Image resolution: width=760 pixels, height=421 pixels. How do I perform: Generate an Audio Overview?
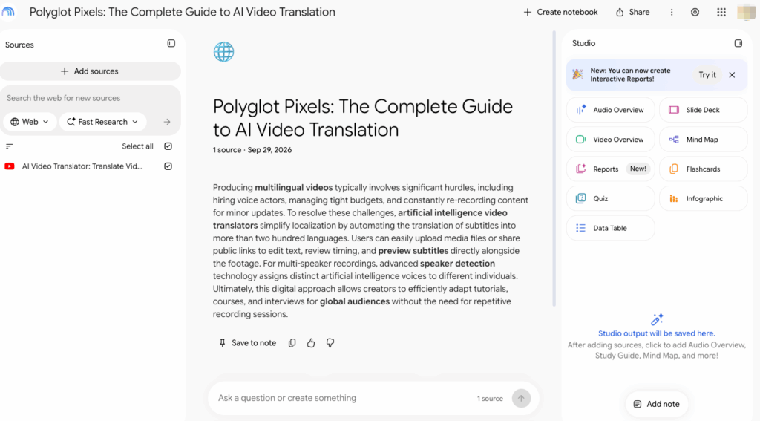(x=610, y=110)
